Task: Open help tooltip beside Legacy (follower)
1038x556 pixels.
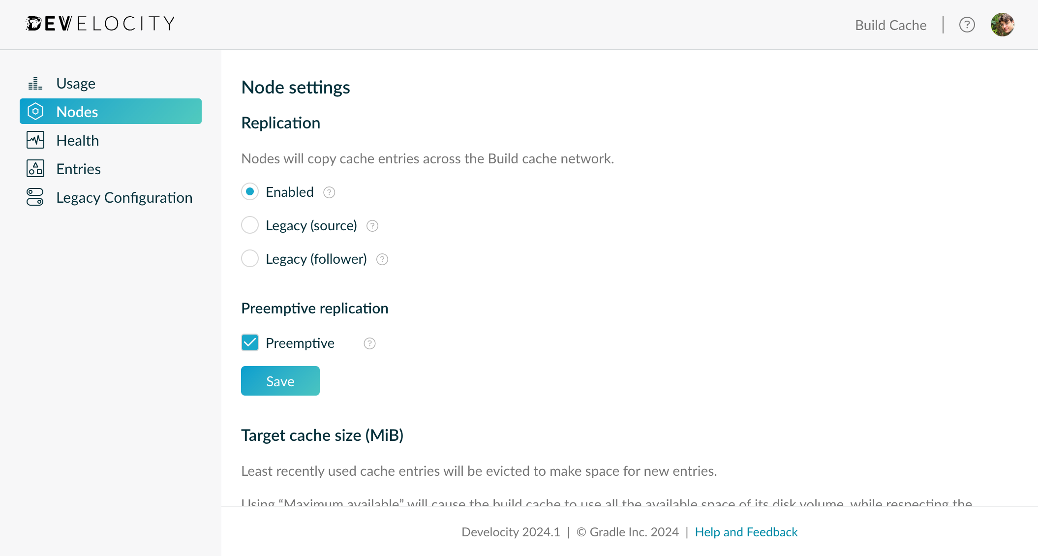Action: tap(382, 259)
